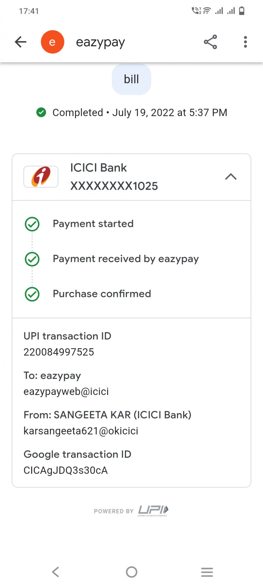263x586 pixels.
Task: Tap the bill message bubble
Action: click(131, 79)
